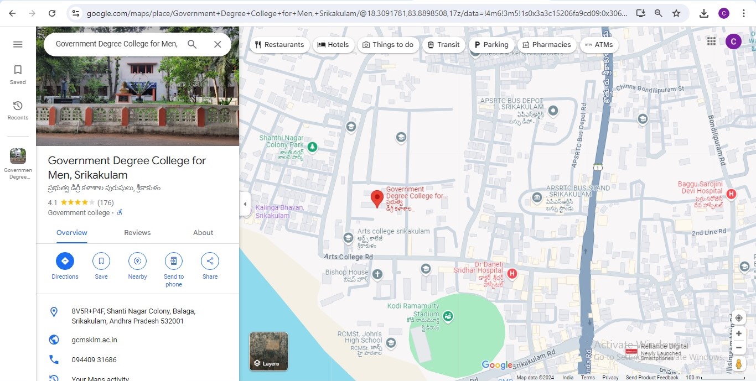Go back in the browser
This screenshot has height=381, width=756.
(x=12, y=13)
